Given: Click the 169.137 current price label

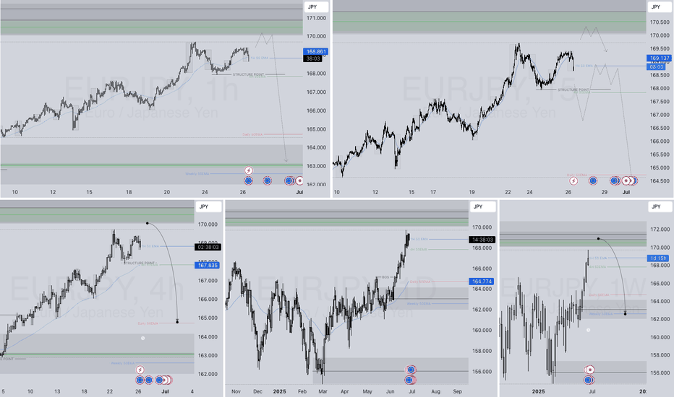Looking at the screenshot, I should coord(660,58).
